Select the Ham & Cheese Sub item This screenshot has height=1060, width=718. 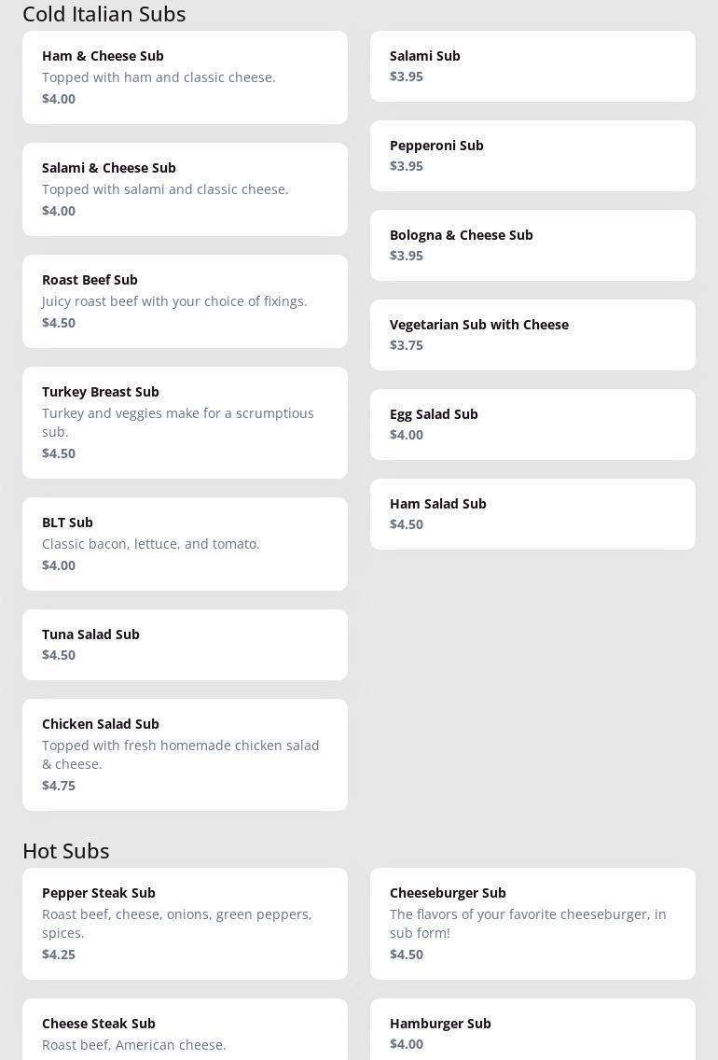[185, 77]
